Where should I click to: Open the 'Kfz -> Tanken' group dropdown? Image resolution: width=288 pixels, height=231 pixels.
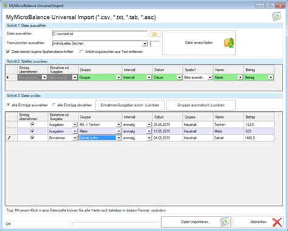(118, 125)
